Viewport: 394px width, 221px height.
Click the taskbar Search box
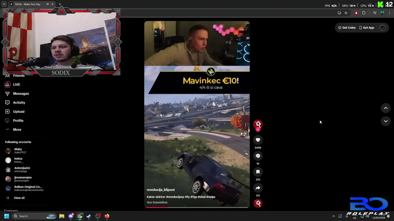[34, 216]
